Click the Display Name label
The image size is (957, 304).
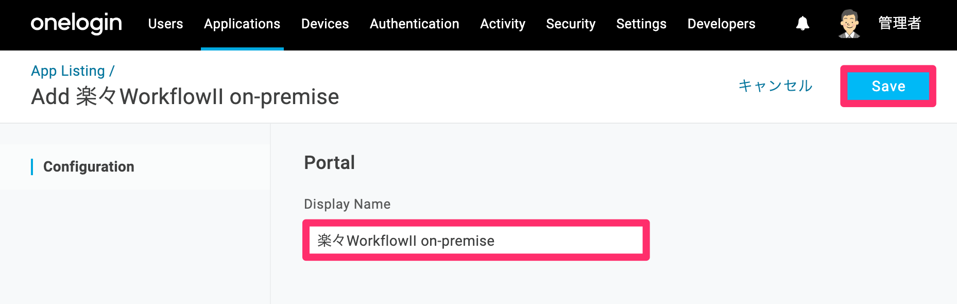click(x=347, y=204)
